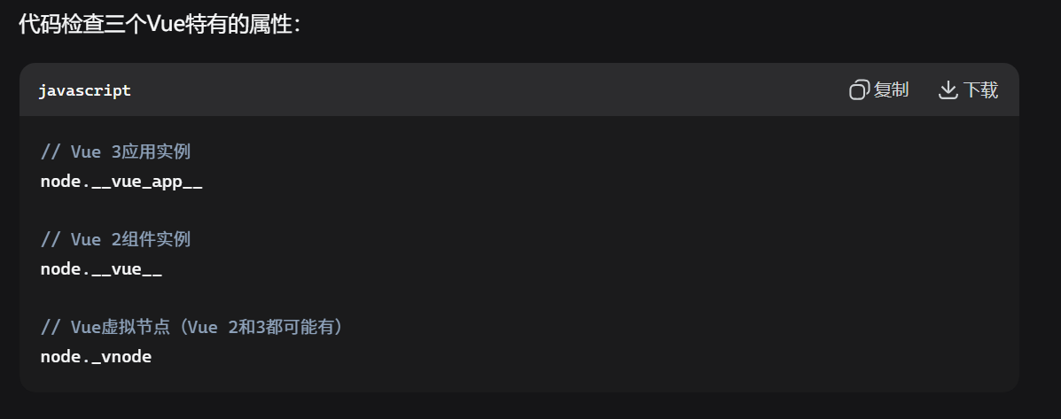
Task: Click the javascript language label
Action: coord(85,90)
